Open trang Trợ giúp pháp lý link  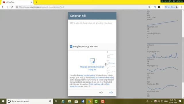(87, 75)
